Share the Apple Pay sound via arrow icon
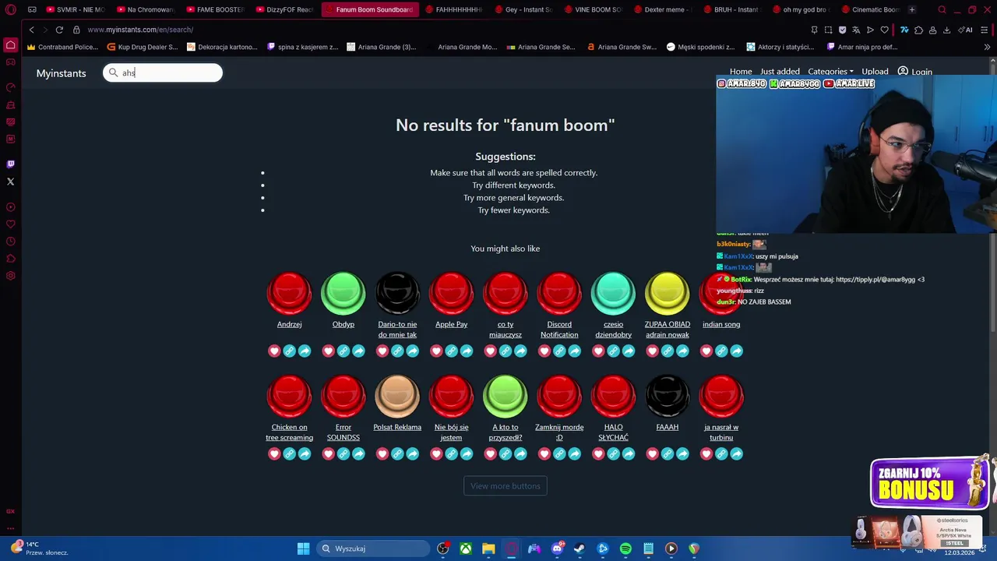The image size is (997, 561). pyautogui.click(x=467, y=351)
